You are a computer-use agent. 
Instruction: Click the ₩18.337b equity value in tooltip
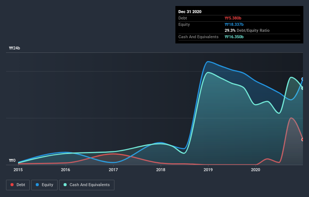point(234,24)
